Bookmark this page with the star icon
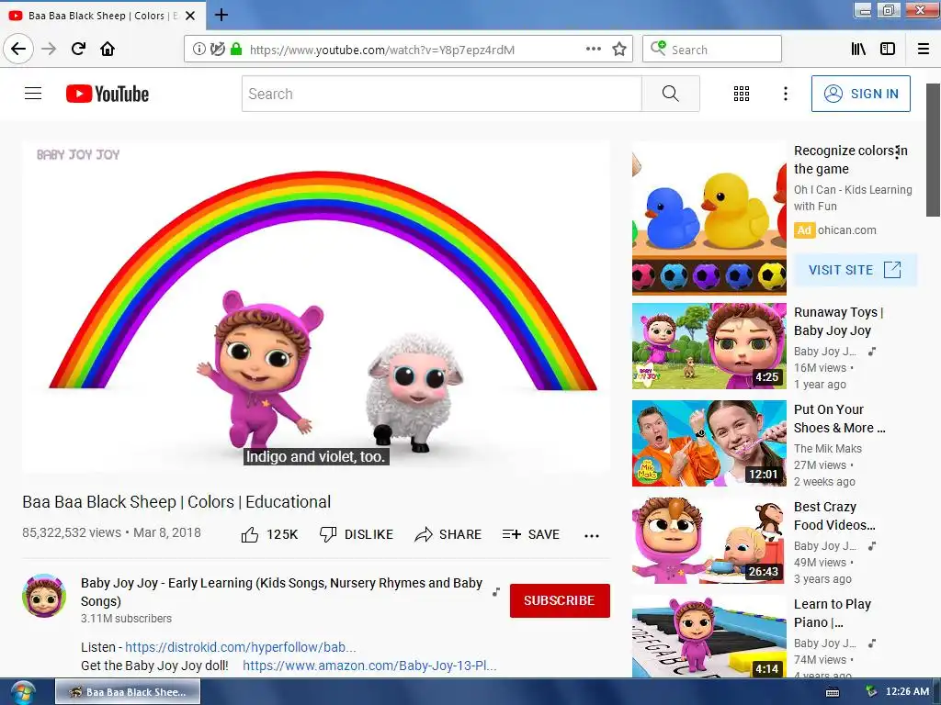Image resolution: width=941 pixels, height=705 pixels. [619, 50]
